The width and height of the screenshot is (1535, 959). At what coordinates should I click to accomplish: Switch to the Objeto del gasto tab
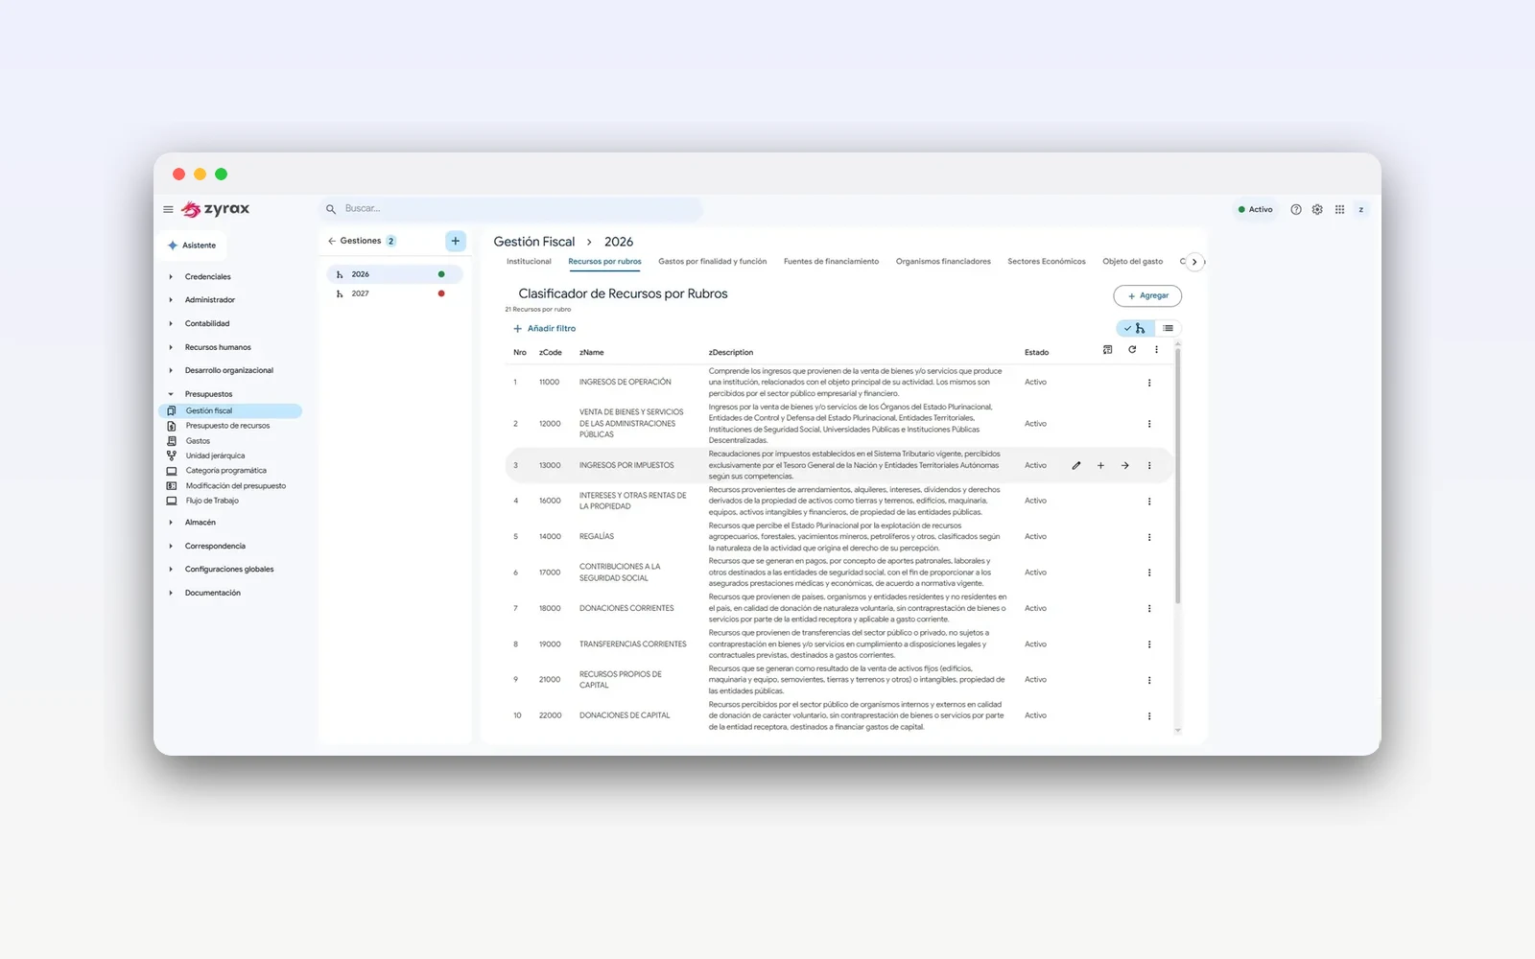coord(1133,262)
